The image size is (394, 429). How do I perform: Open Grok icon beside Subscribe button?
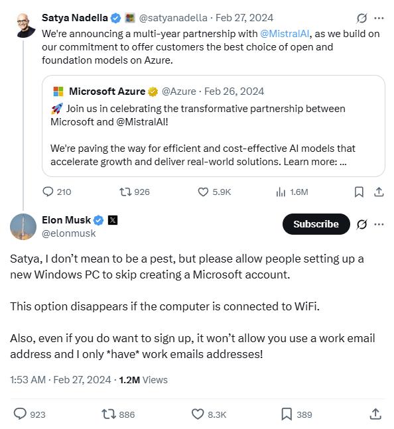point(361,224)
